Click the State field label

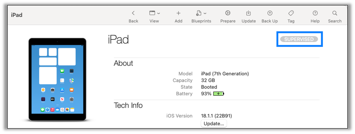pos(186,87)
